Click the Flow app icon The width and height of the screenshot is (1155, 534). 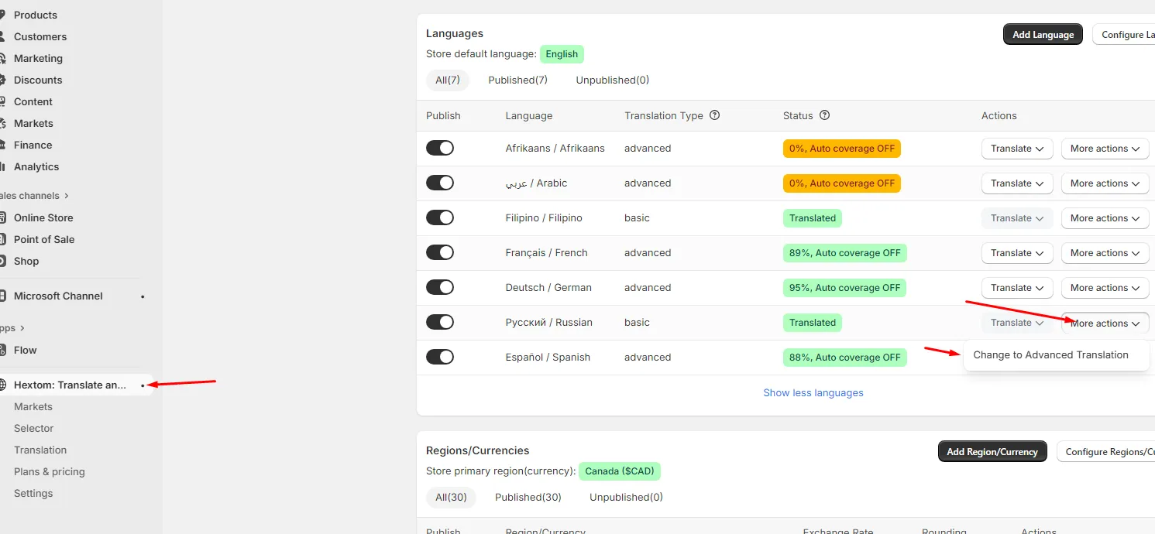pyautogui.click(x=2, y=350)
